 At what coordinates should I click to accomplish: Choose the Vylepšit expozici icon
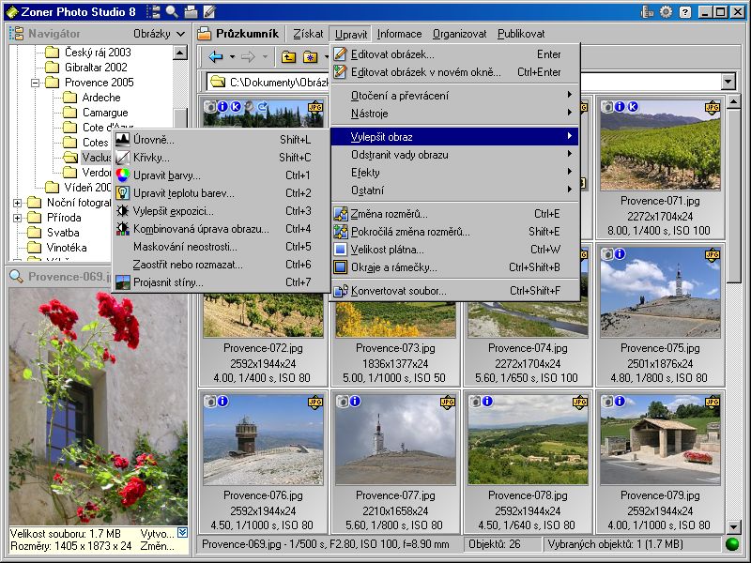point(123,211)
